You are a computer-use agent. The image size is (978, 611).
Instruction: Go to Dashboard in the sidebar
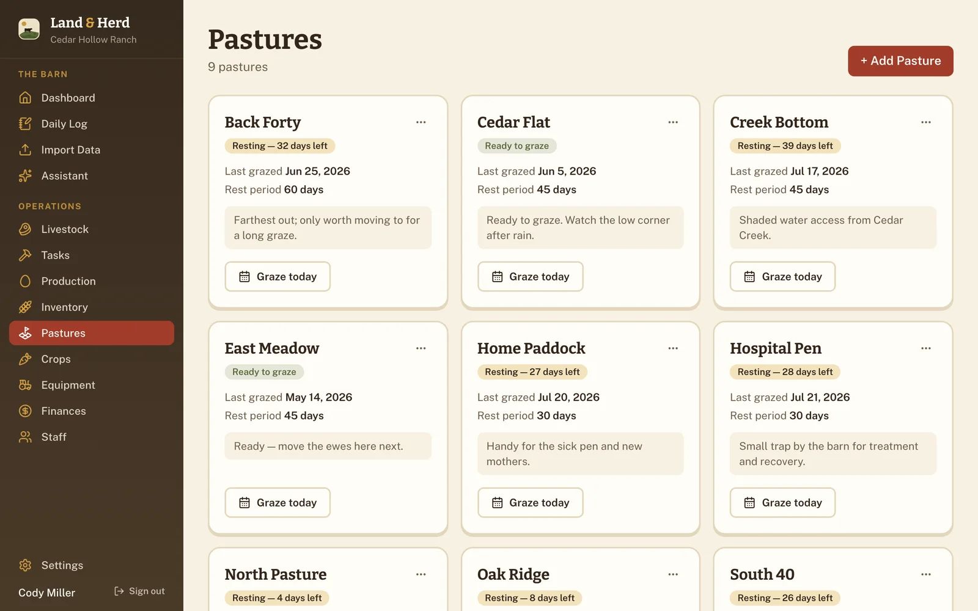click(92, 98)
